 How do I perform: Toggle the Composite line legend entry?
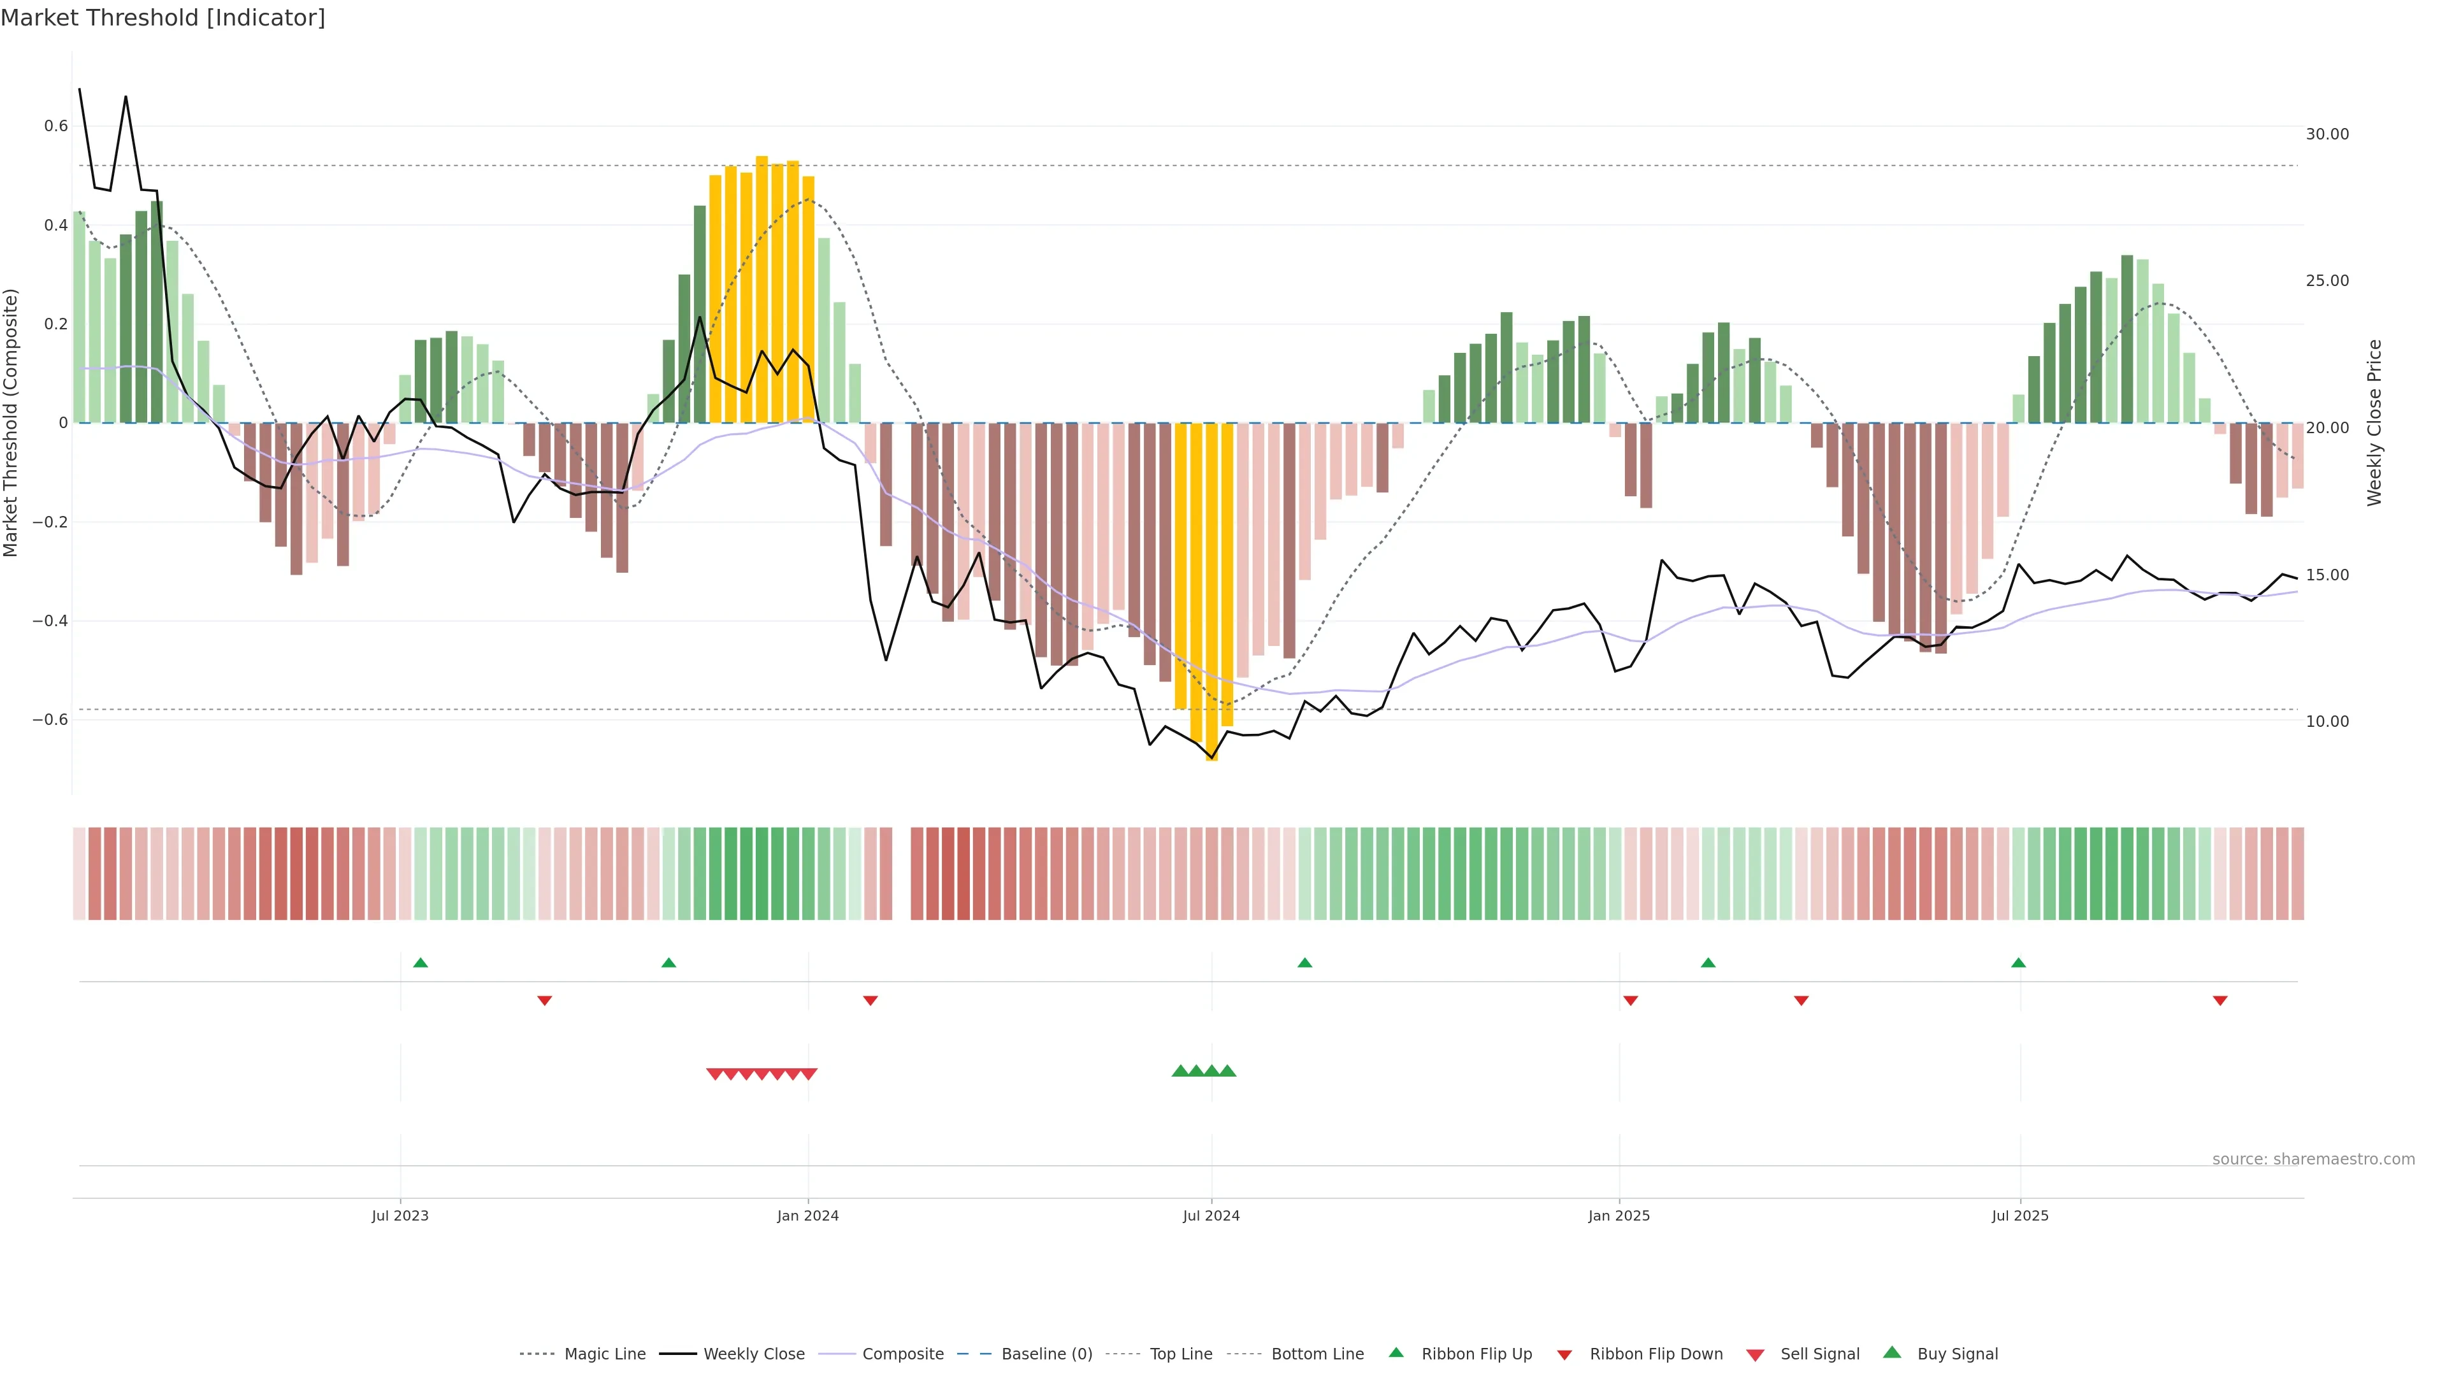pyautogui.click(x=902, y=1354)
